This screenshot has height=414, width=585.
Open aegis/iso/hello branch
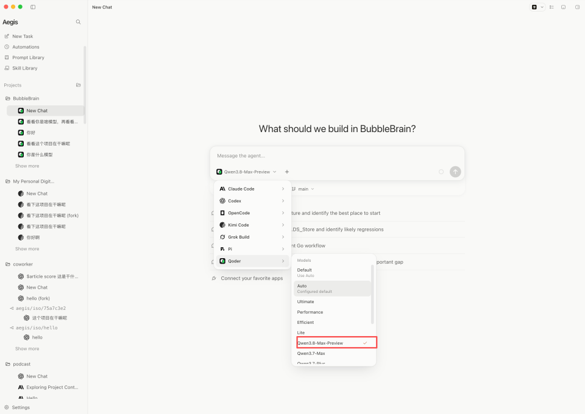[x=36, y=328]
